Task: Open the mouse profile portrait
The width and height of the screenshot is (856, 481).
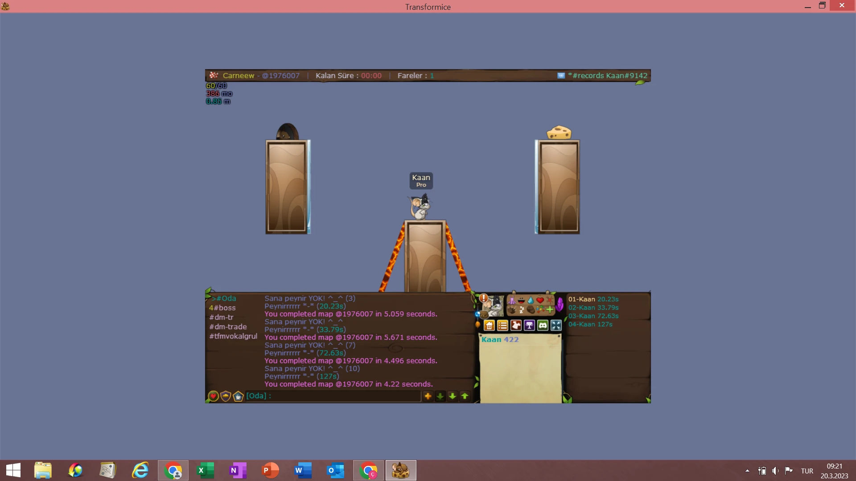Action: click(x=494, y=306)
